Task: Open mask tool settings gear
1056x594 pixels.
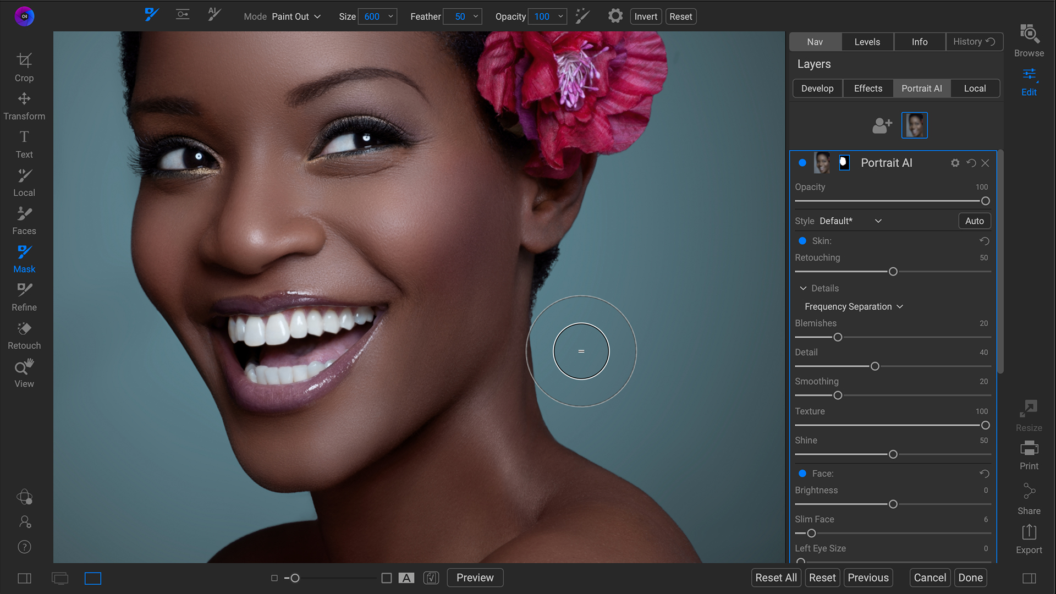Action: click(615, 16)
